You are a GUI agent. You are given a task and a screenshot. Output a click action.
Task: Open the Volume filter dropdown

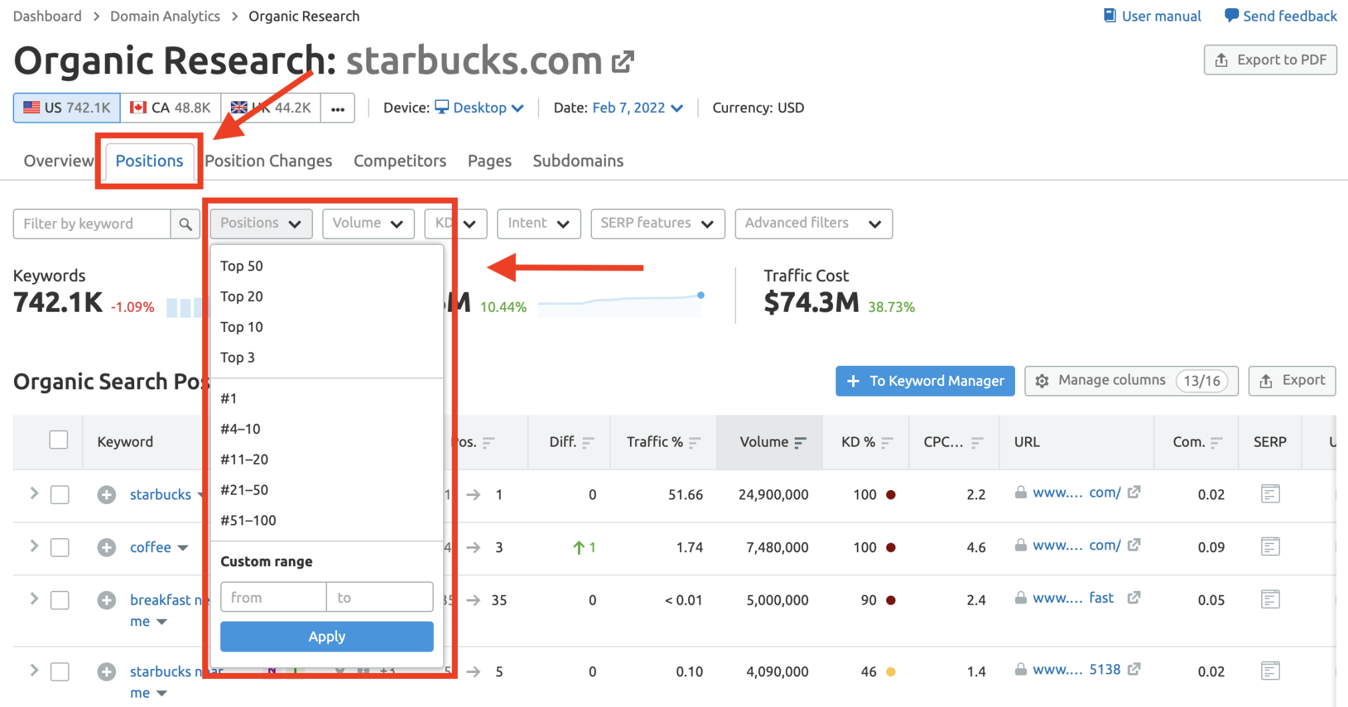pyautogui.click(x=368, y=224)
